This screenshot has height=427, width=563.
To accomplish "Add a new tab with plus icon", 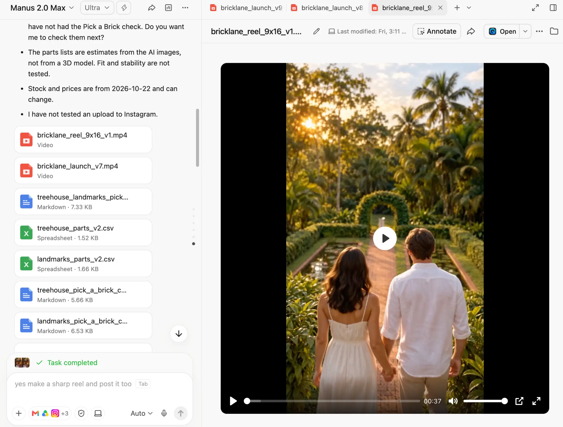I will point(457,8).
